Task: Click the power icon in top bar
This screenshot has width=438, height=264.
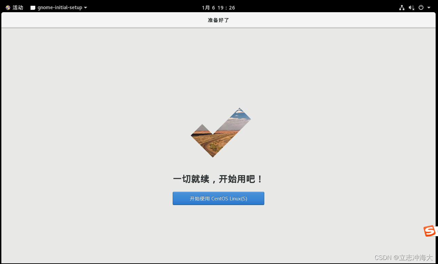Action: [x=421, y=7]
